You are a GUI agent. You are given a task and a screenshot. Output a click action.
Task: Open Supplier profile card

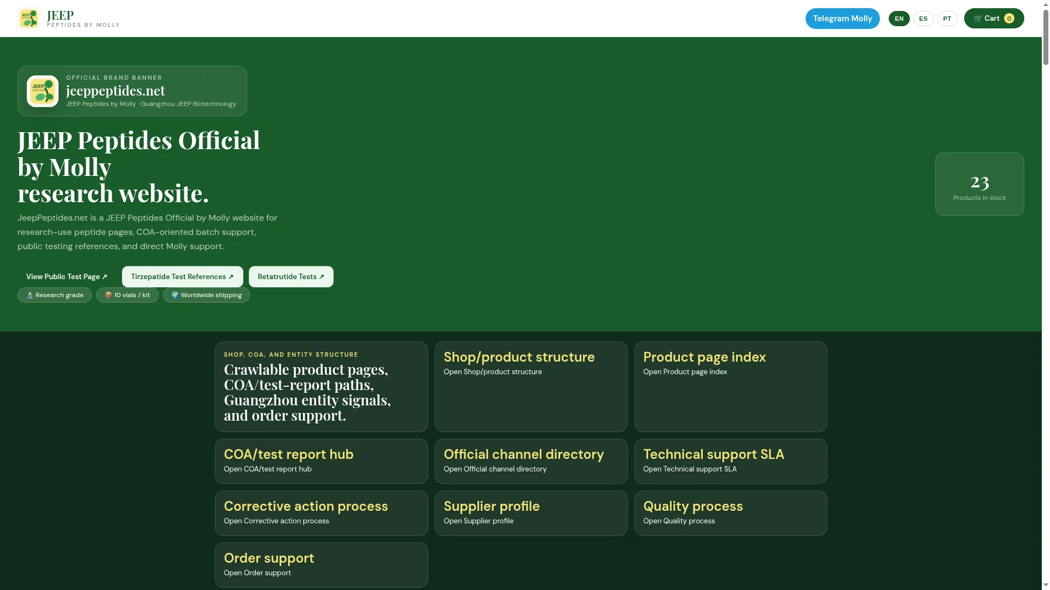531,513
